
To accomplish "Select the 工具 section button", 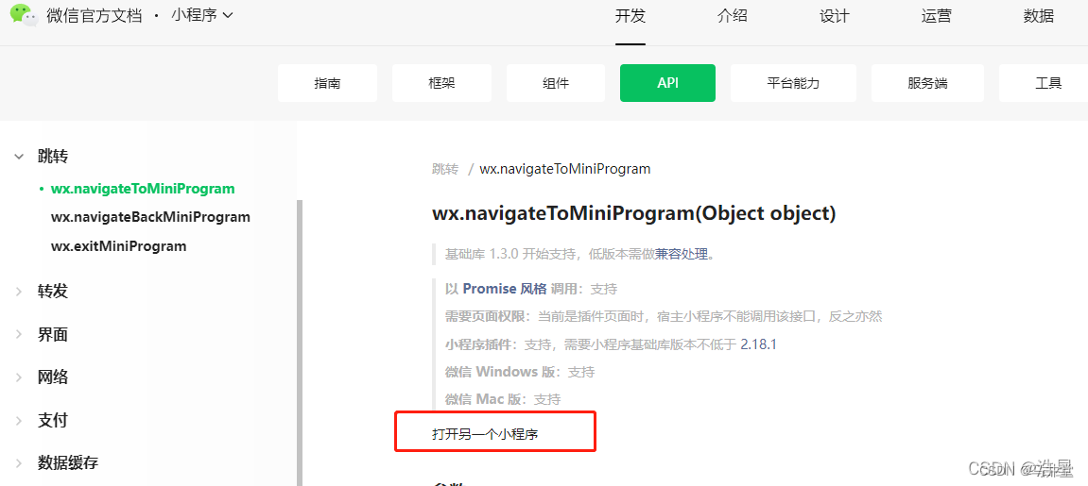I will [1044, 83].
